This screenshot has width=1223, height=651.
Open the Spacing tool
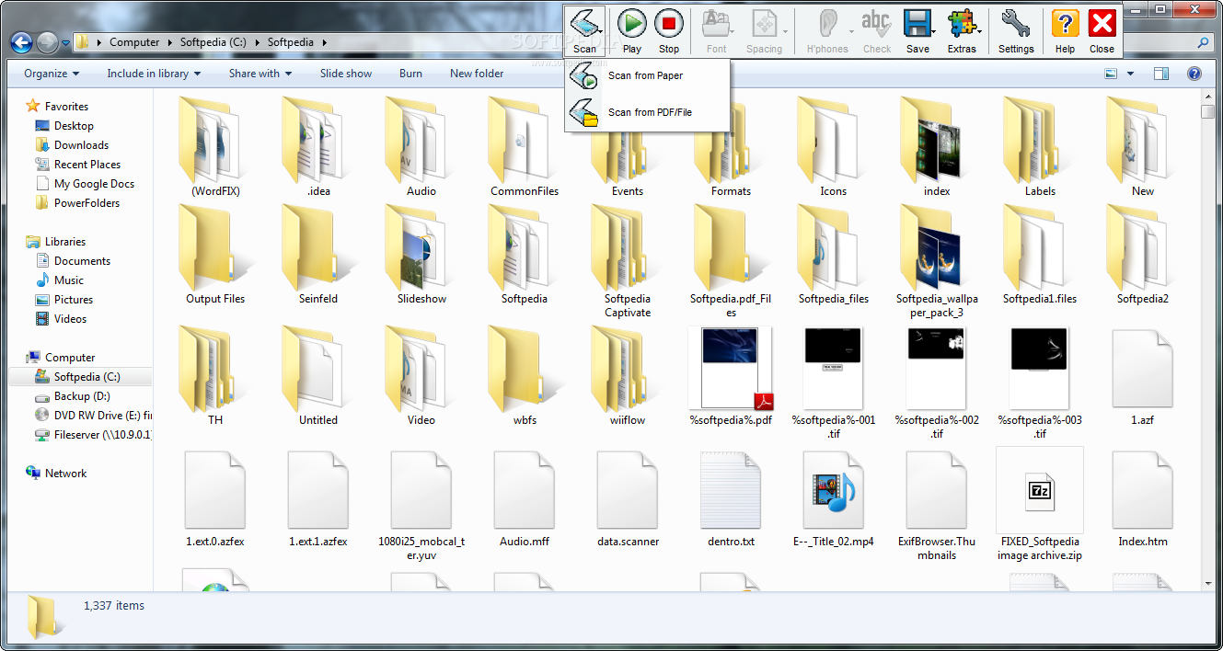pyautogui.click(x=764, y=30)
